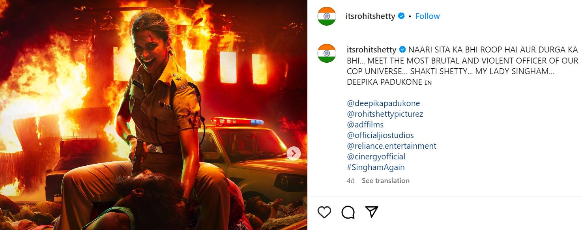The image size is (582, 230).
Task: Open comments via the speech bubble icon
Action: pyautogui.click(x=348, y=212)
